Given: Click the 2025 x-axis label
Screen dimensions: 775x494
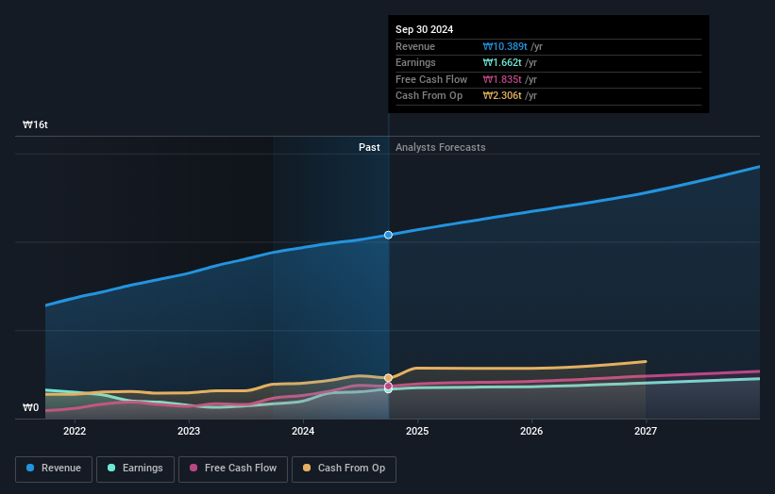Looking at the screenshot, I should [417, 432].
